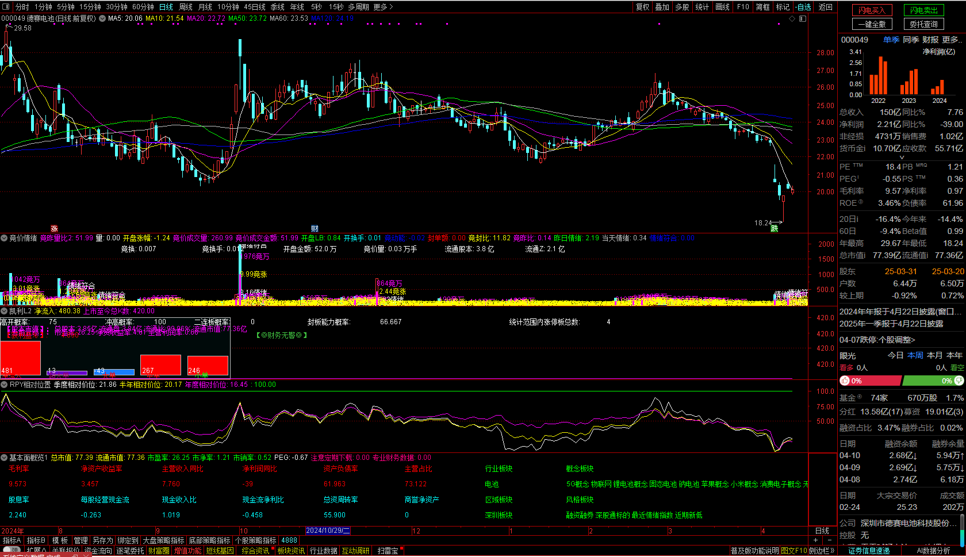966x557 pixels.
Task: Expand the 更多 time period options
Action: (x=383, y=7)
